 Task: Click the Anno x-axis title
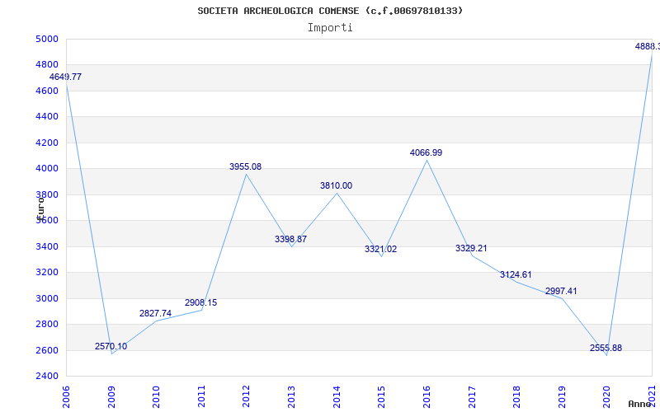click(640, 404)
